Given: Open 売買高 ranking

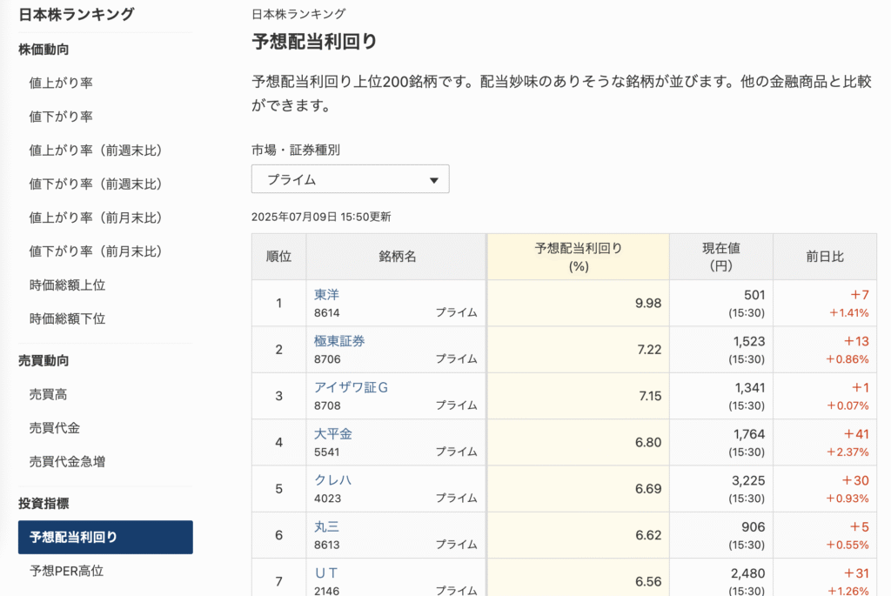Looking at the screenshot, I should 49,394.
